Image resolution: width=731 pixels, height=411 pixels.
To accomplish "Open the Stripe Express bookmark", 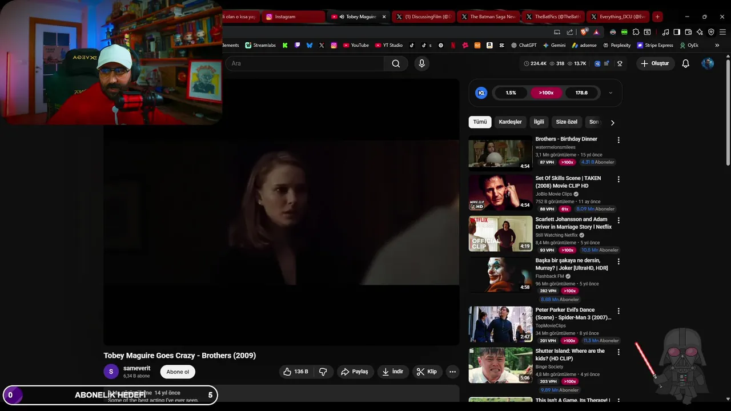I will click(655, 45).
